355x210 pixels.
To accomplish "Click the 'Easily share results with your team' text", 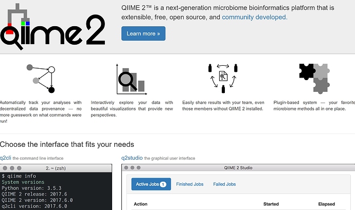I will 223,106.
